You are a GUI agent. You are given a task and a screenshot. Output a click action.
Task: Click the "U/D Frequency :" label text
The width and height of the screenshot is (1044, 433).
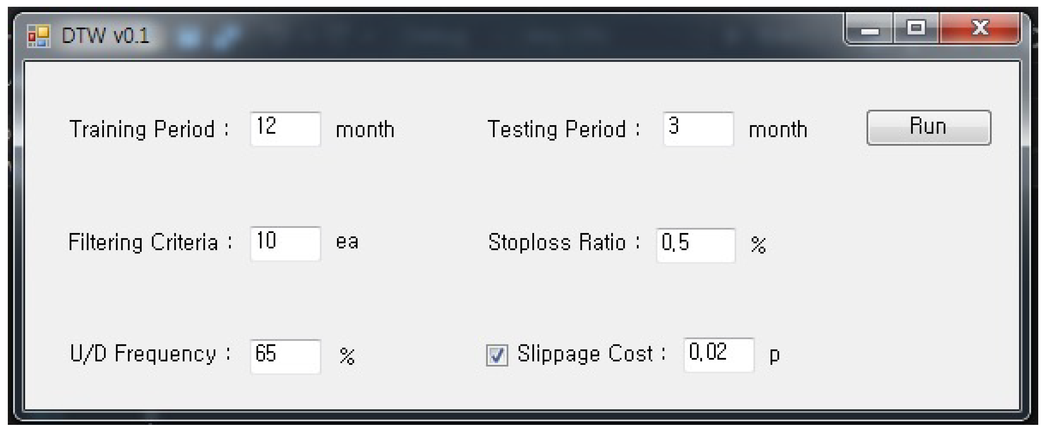click(150, 354)
